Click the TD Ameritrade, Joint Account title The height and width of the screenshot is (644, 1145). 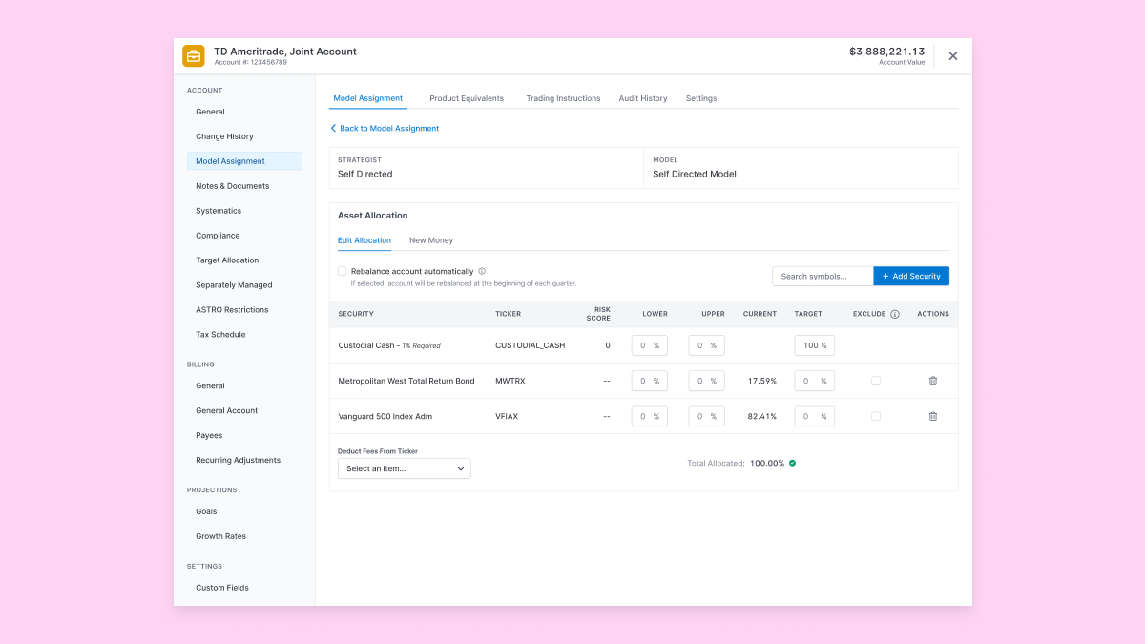[285, 52]
